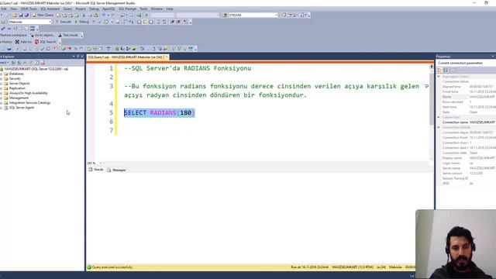Open Object Explorer window position dropdown

(74, 57)
